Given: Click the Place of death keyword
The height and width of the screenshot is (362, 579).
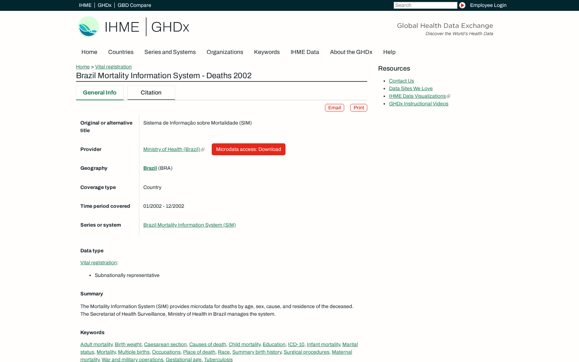Looking at the screenshot, I should pyautogui.click(x=199, y=352).
